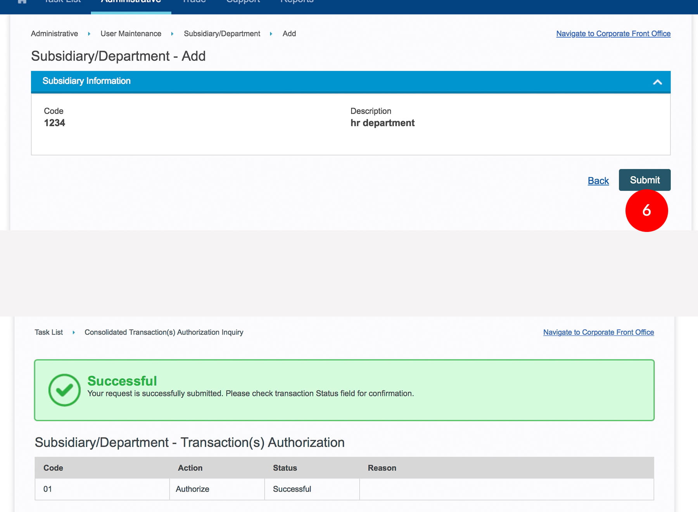Switch to the Trade navigation tab
The image size is (698, 512).
pyautogui.click(x=194, y=2)
